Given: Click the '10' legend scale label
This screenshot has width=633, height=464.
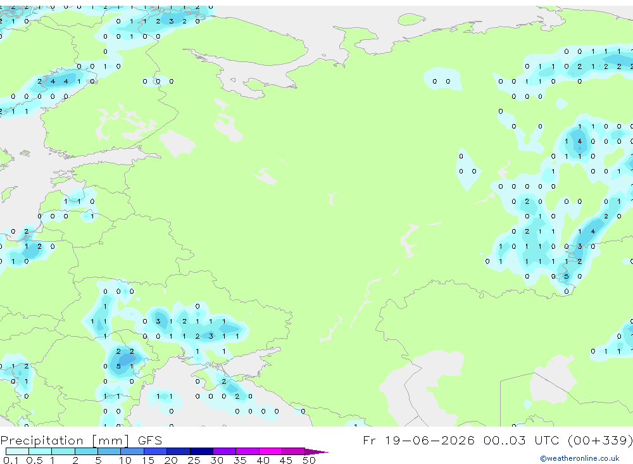Looking at the screenshot, I should [125, 460].
